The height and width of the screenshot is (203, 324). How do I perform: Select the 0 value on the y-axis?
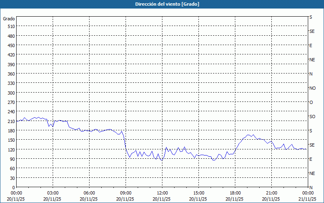pos(13,187)
